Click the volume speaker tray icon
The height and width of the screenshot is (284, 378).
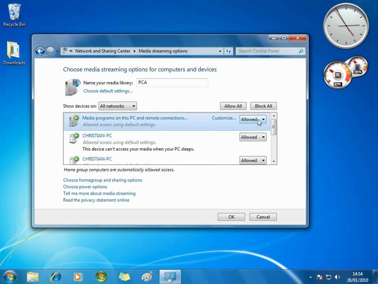(337, 277)
